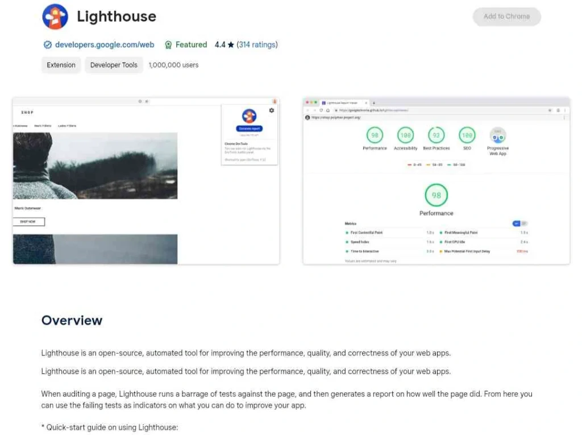The width and height of the screenshot is (582, 435).
Task: Click the SEO 100 score gauge
Action: click(x=467, y=135)
